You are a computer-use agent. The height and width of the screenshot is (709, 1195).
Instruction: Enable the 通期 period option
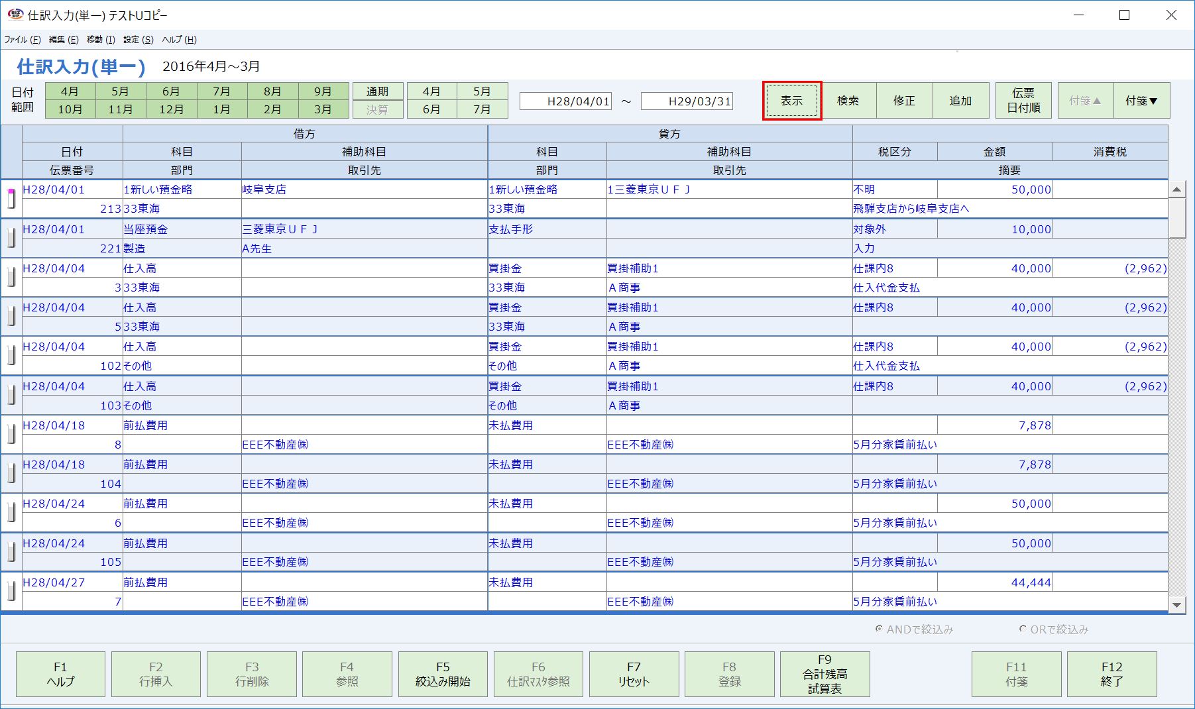tap(378, 91)
